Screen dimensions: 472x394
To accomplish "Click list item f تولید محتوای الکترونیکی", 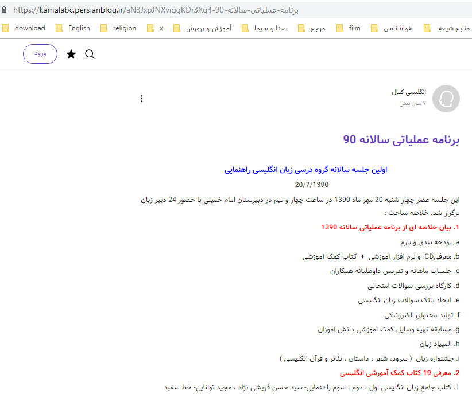I will point(422,315).
